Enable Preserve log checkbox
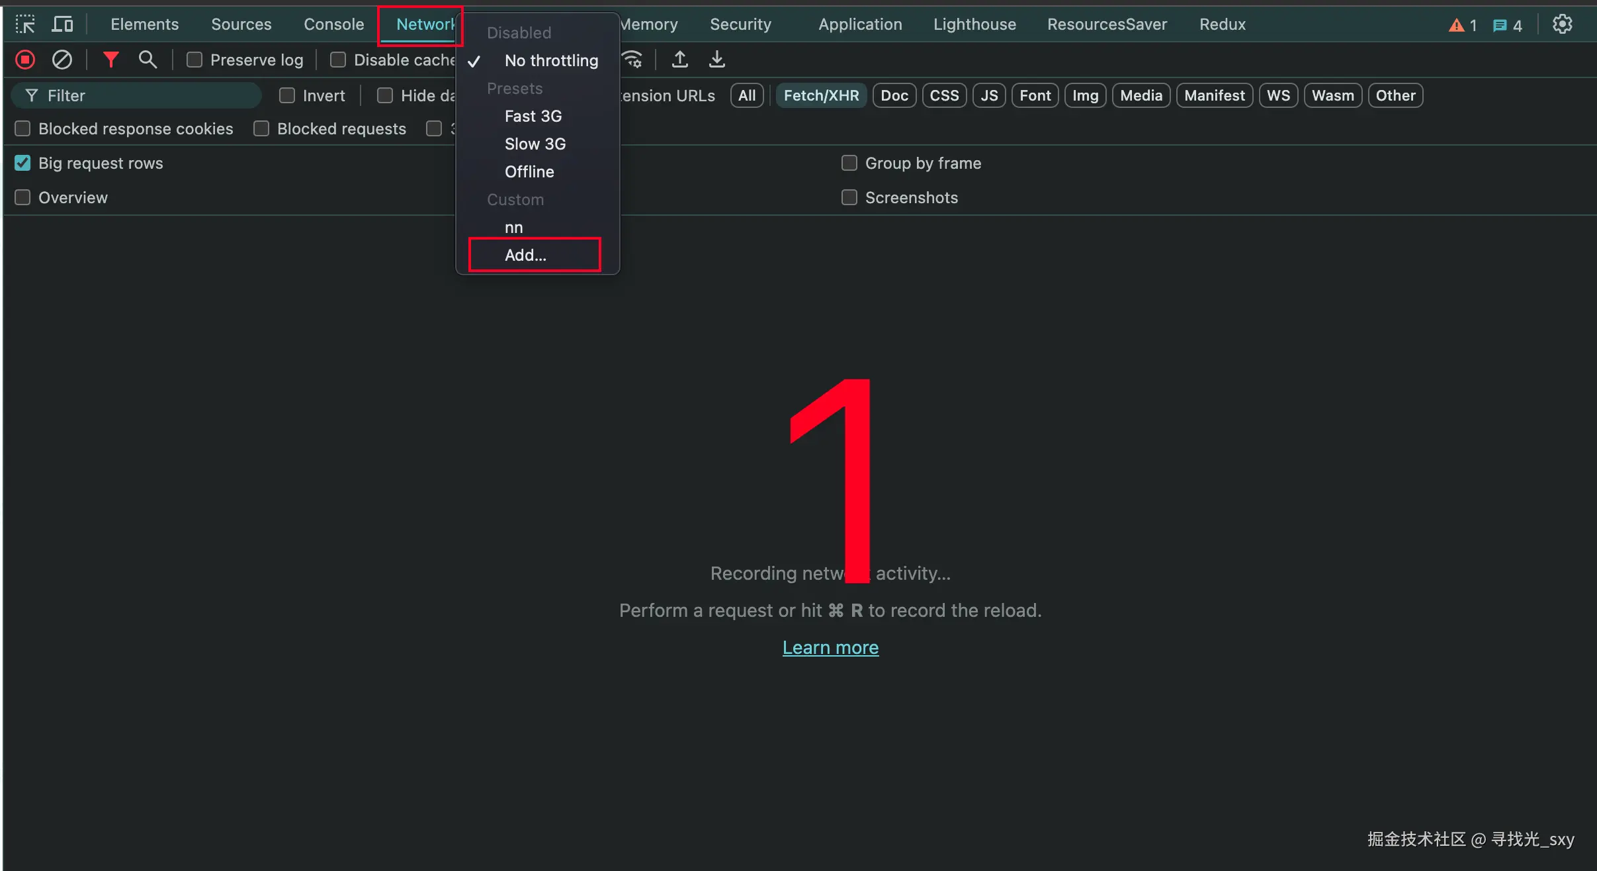Viewport: 1597px width, 871px height. tap(194, 60)
